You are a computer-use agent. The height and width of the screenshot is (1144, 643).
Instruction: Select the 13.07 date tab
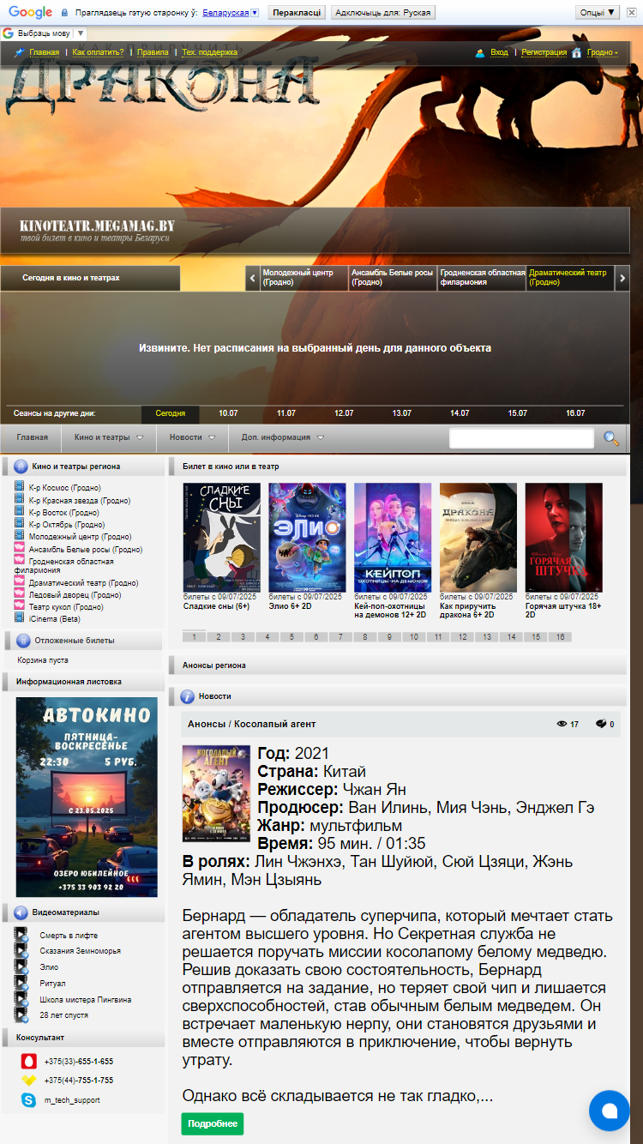[x=402, y=413]
